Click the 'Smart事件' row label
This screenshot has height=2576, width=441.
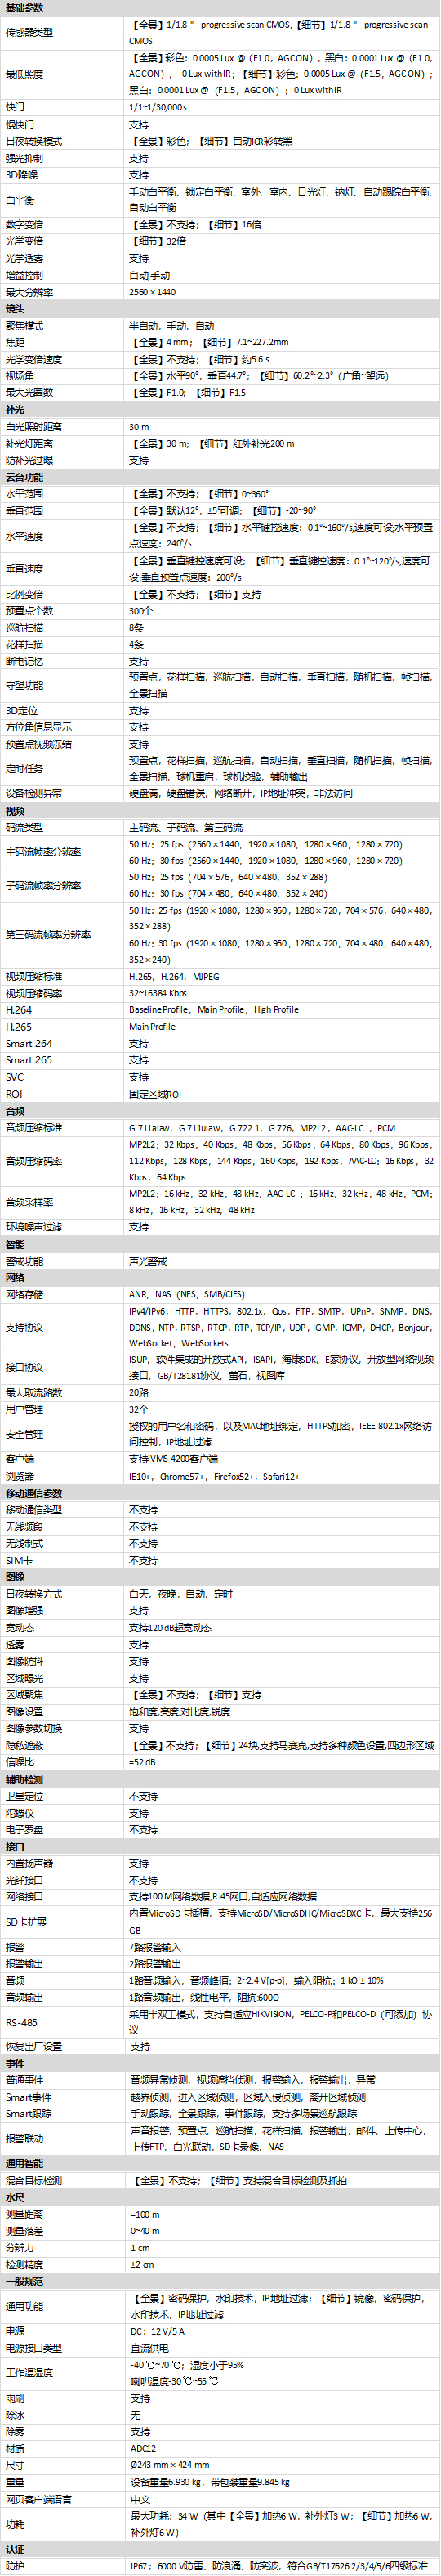click(29, 2098)
